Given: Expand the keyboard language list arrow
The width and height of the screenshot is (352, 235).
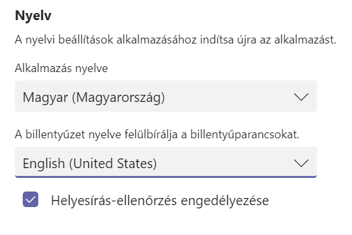Looking at the screenshot, I should (x=301, y=163).
